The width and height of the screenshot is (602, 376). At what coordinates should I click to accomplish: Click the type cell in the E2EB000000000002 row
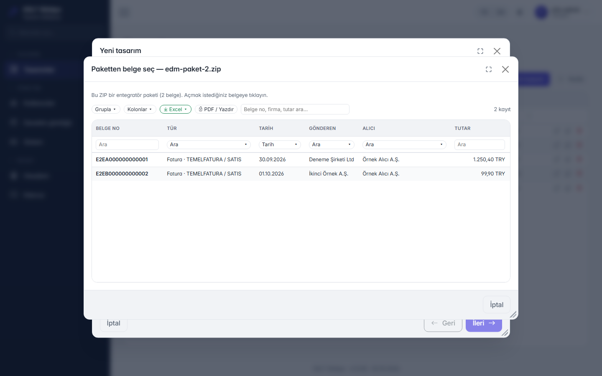pos(204,174)
